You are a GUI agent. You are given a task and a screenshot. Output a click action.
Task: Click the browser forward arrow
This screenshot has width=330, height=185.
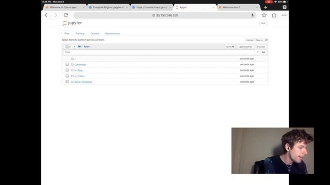click(56, 15)
